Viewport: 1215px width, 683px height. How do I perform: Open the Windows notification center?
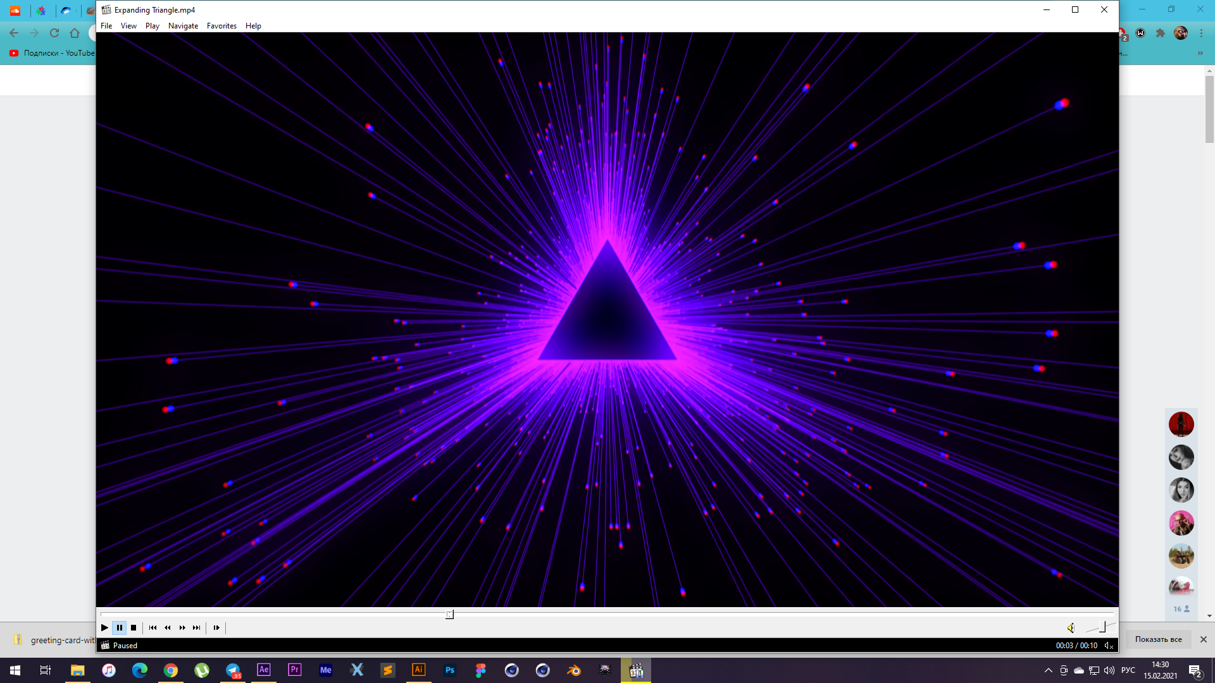point(1195,671)
